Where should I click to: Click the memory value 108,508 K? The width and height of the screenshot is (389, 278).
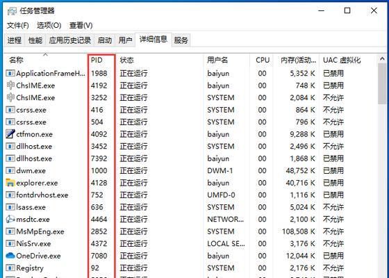point(299,231)
